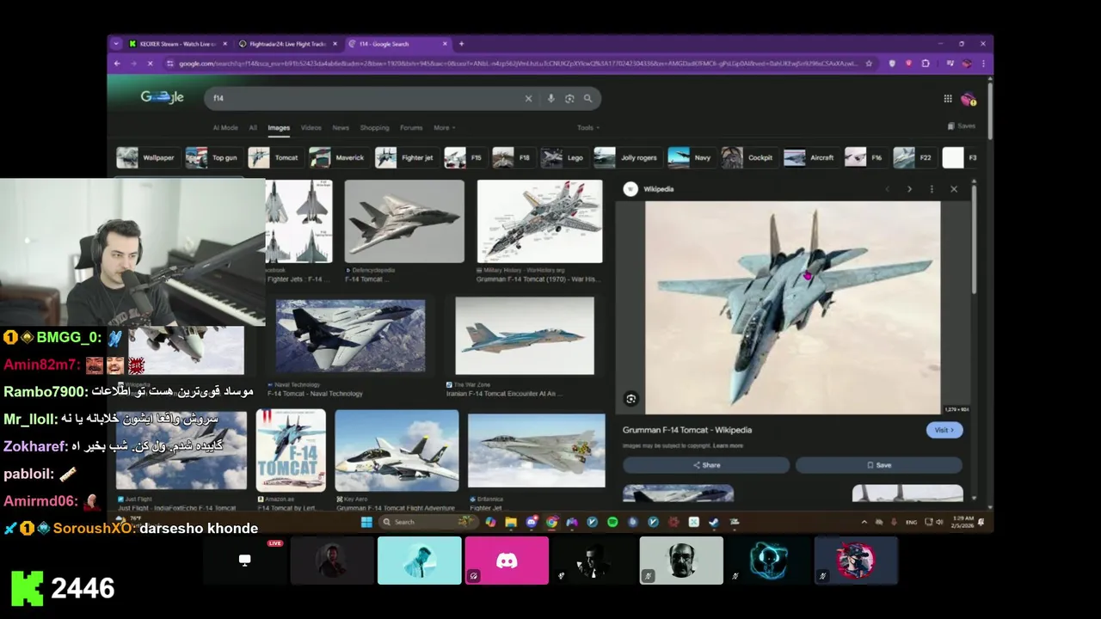This screenshot has height=619, width=1101.
Task: Open the Amazon.ae F-14 Tomcat book thumbnail
Action: click(291, 450)
